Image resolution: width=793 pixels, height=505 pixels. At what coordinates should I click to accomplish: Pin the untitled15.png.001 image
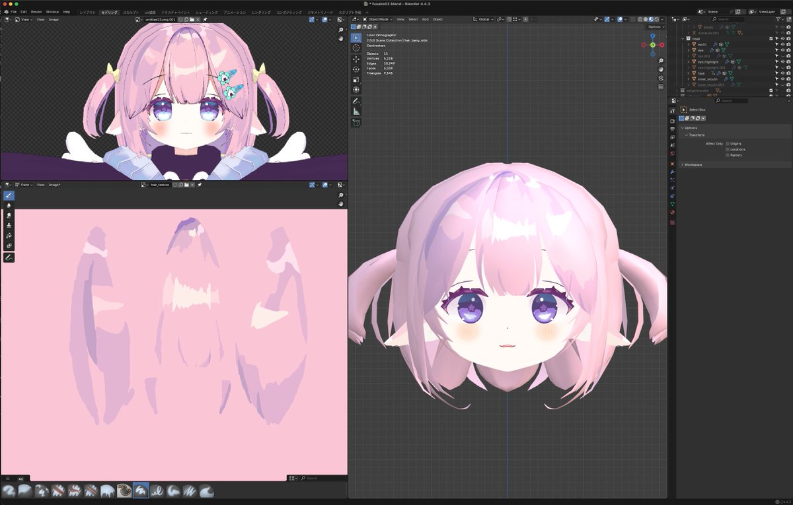click(x=205, y=19)
